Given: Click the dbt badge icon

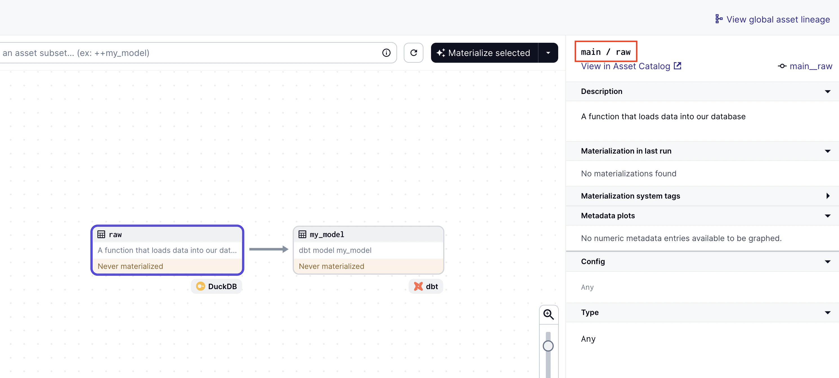Looking at the screenshot, I should coord(418,286).
